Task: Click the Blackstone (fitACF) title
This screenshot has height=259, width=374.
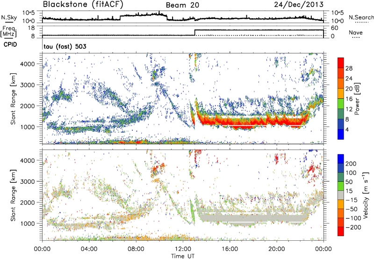Action: point(83,5)
